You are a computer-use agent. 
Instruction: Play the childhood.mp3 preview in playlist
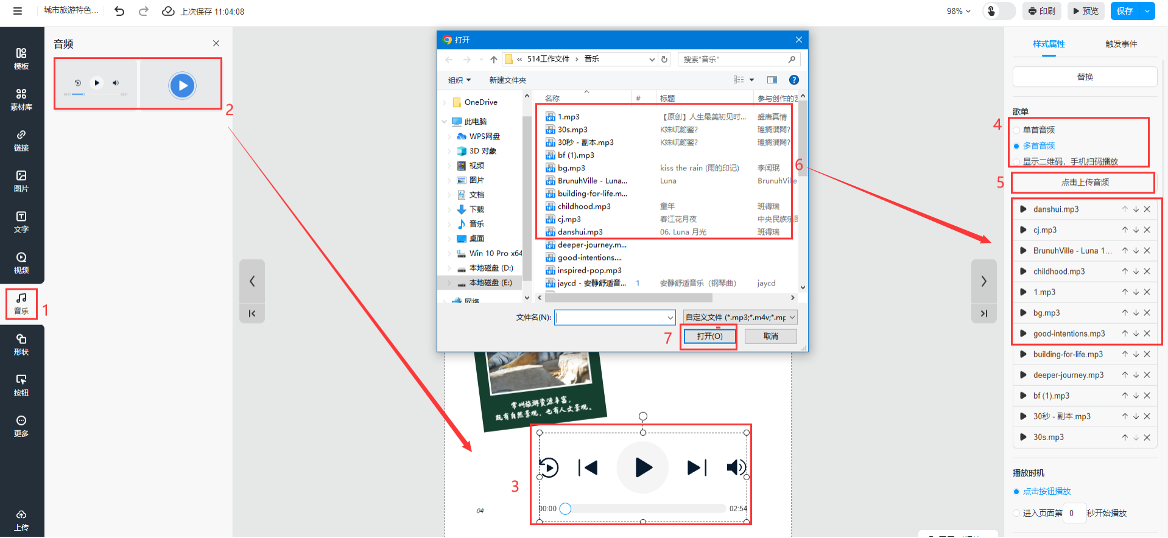[1023, 271]
